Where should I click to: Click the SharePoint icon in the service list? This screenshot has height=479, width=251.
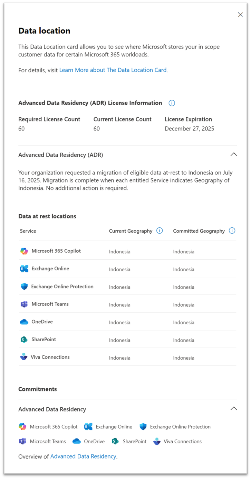pos(23,340)
